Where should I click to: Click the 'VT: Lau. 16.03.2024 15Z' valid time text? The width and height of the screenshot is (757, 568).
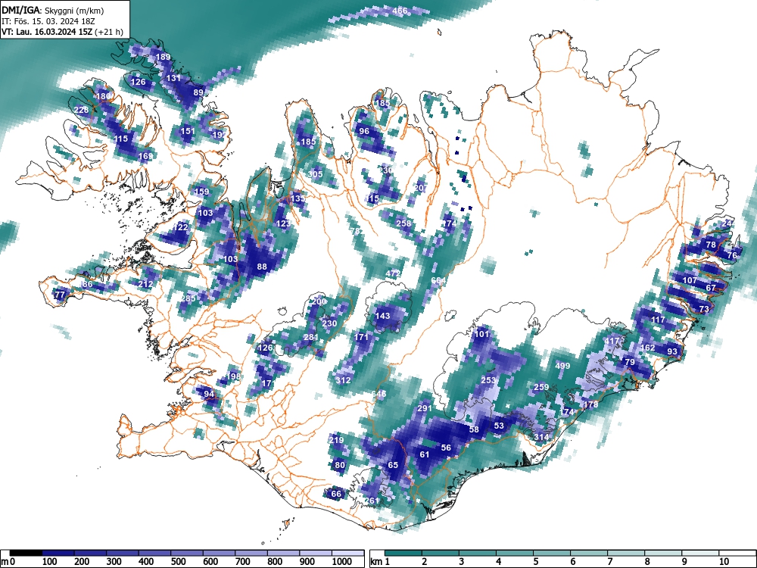pos(47,33)
